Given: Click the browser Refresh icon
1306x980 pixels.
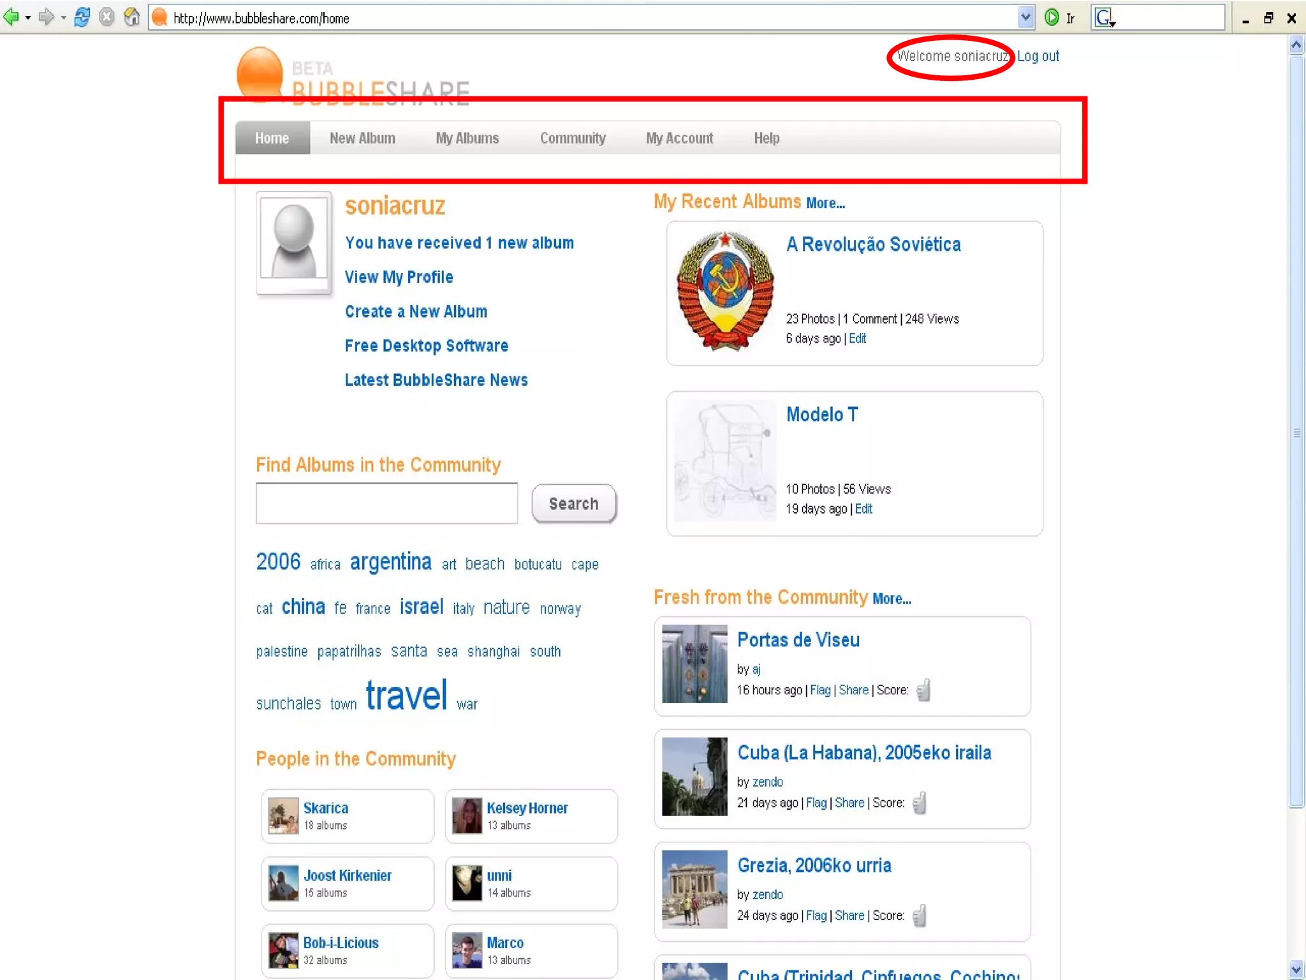Looking at the screenshot, I should pyautogui.click(x=82, y=17).
